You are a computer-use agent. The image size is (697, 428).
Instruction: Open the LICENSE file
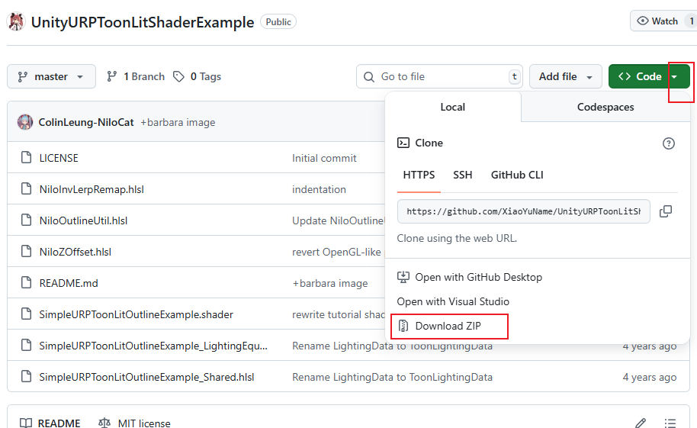pos(59,158)
